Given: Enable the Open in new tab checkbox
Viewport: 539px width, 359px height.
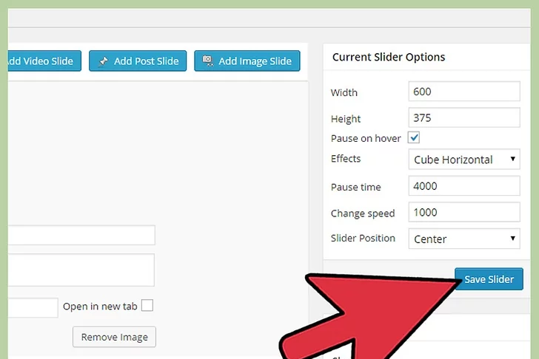Looking at the screenshot, I should [x=147, y=306].
